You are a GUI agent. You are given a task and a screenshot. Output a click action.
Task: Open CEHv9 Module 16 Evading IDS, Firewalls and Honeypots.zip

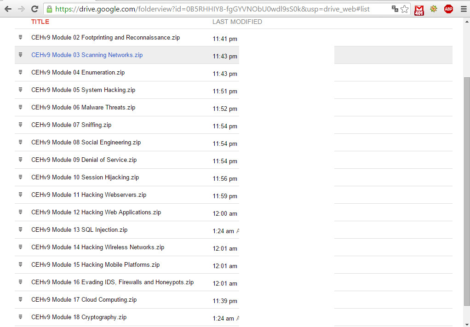point(112,282)
